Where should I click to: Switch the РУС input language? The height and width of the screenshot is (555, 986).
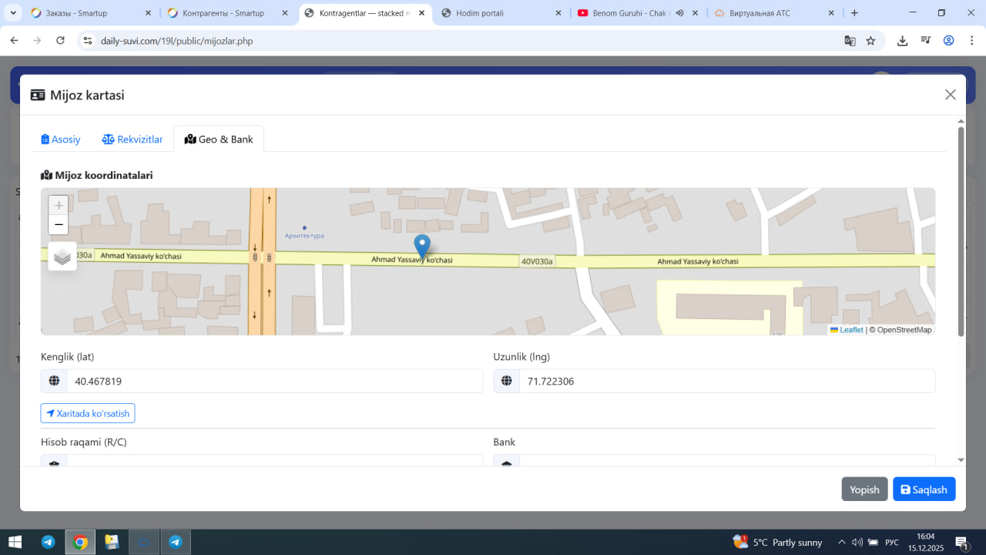coord(892,542)
